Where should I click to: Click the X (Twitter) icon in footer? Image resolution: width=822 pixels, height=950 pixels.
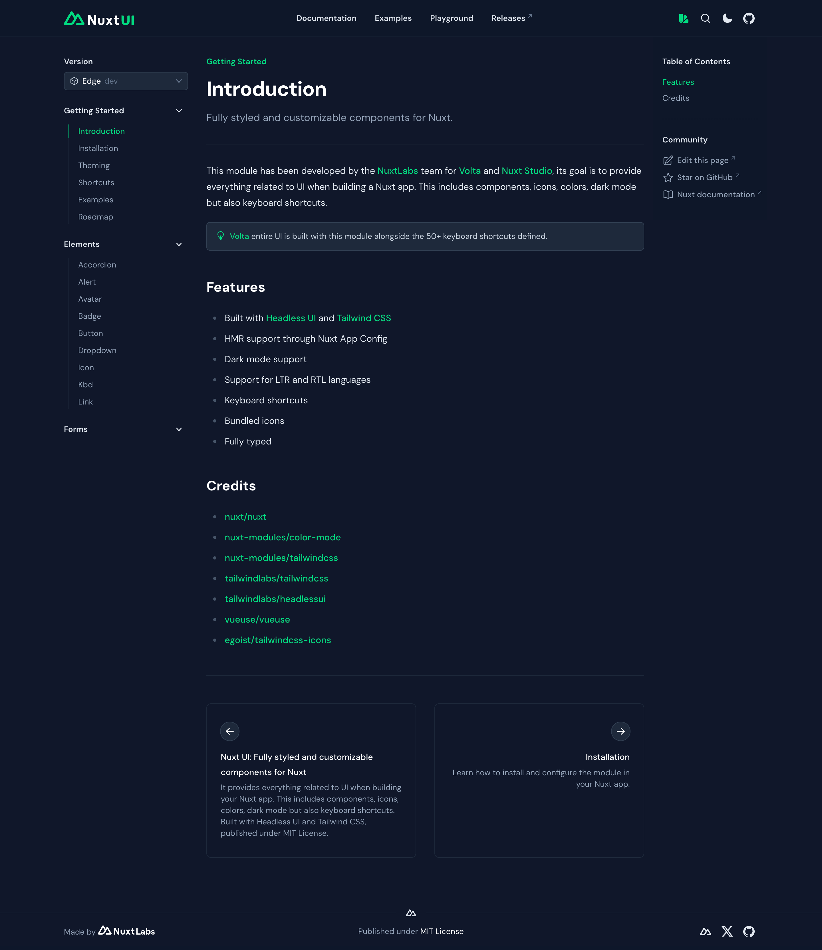[x=728, y=931]
